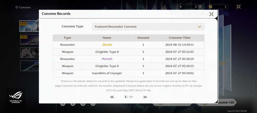This screenshot has width=257, height=113.
Task: Click timestamp 2024-07-27 05:10:29
Action: tap(179, 59)
